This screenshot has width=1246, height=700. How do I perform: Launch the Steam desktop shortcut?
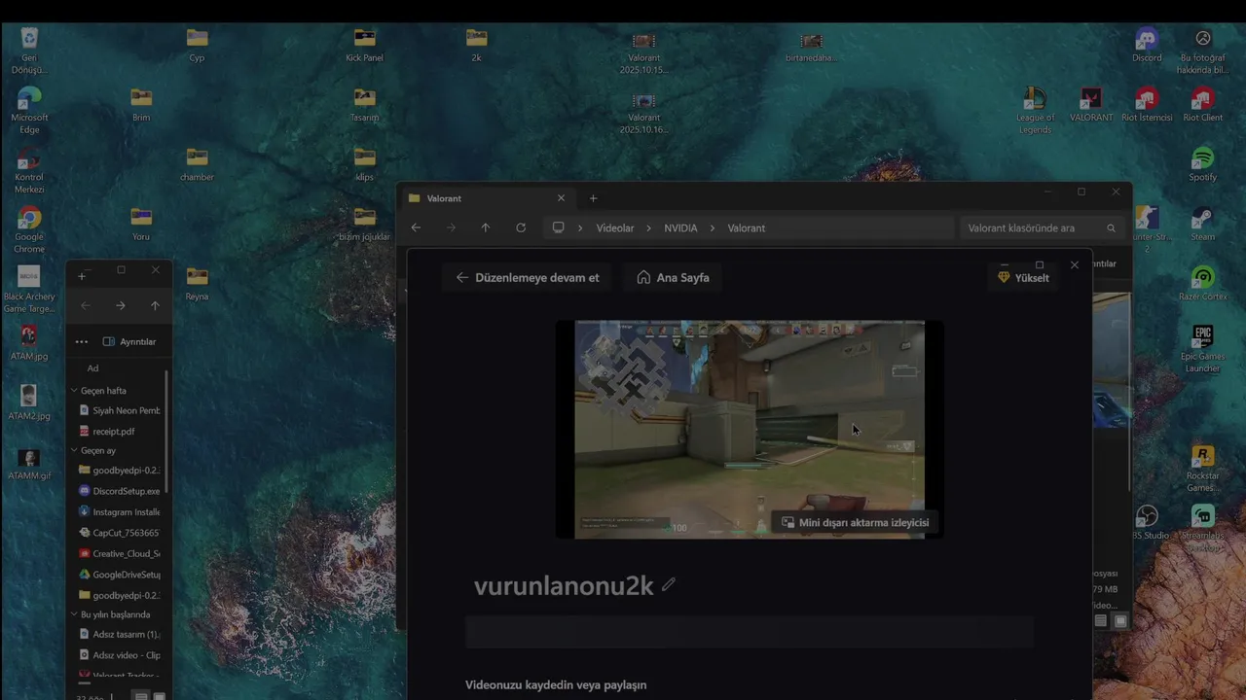tap(1203, 223)
